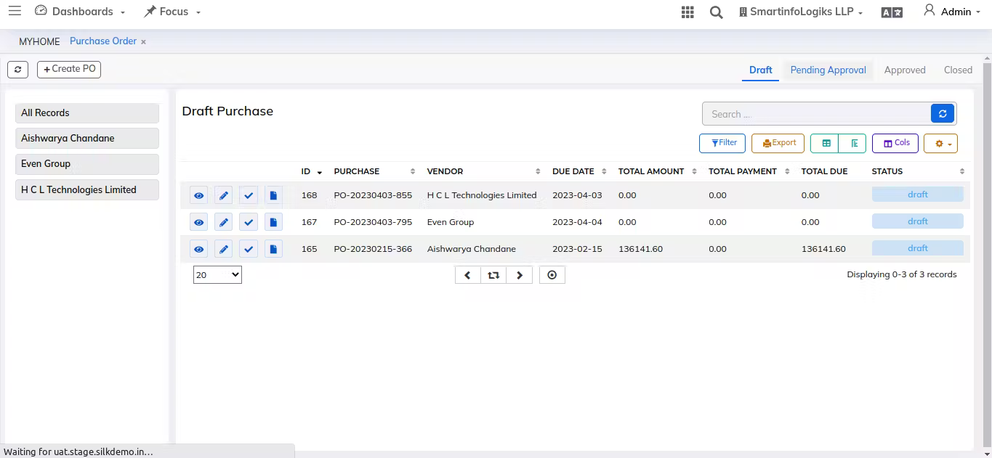Click into the Search input field
Screen dimensions: 992x458
coord(817,114)
